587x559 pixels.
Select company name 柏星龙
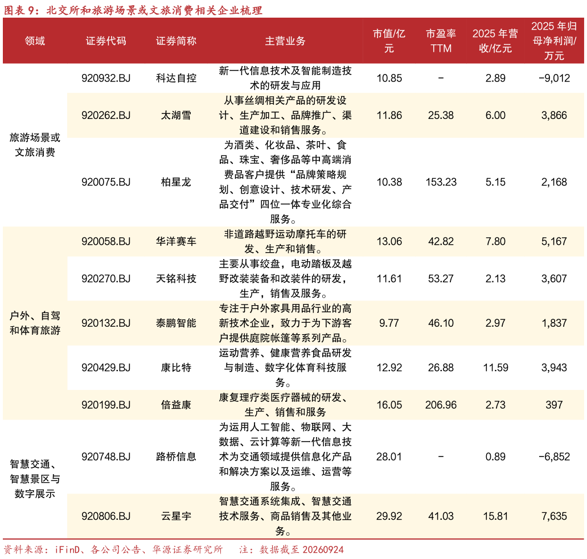coord(176,182)
